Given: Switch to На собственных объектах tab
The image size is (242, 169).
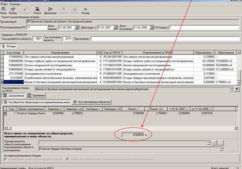Looking at the screenshot, I should coord(92,102).
